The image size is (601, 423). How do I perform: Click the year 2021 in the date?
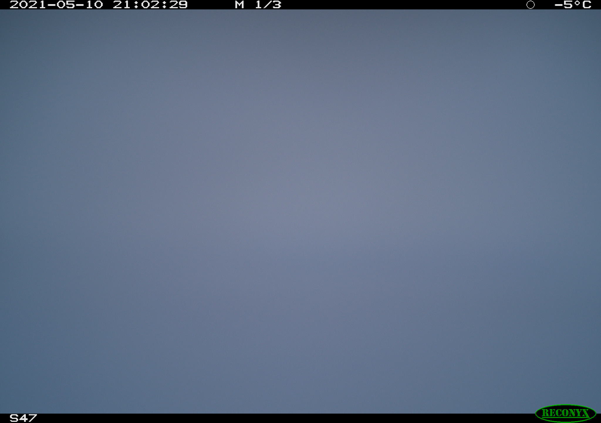click(28, 5)
